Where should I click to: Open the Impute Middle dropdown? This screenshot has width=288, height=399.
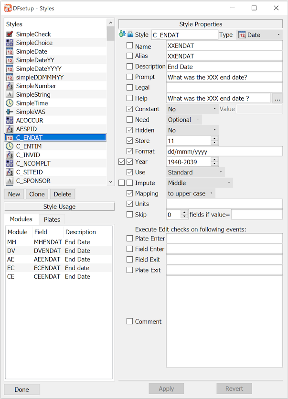click(x=199, y=183)
